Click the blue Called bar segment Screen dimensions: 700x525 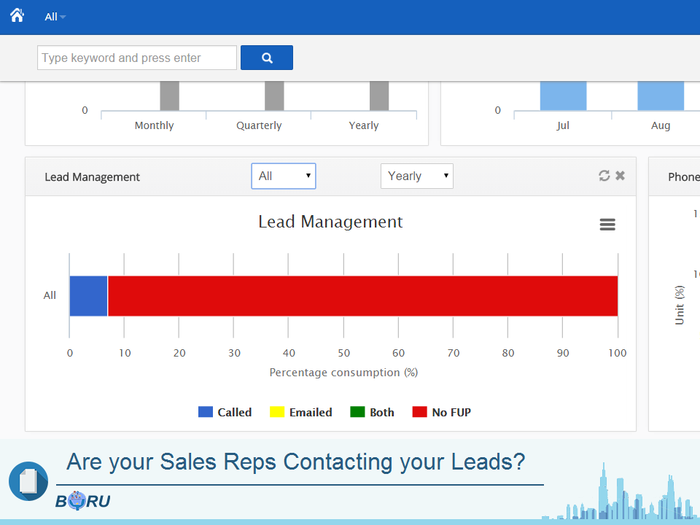(x=88, y=296)
